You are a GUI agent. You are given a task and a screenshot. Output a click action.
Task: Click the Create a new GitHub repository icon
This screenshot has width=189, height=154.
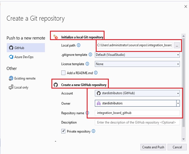coord(56,85)
